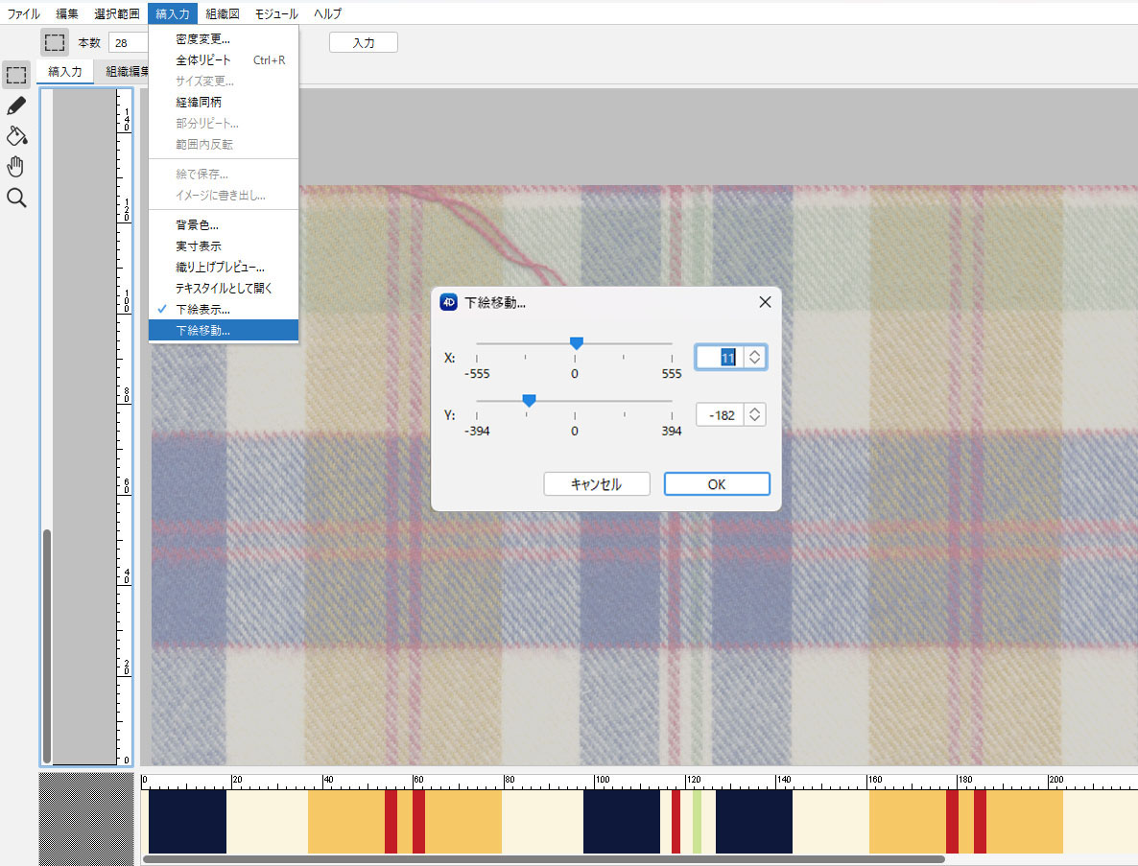This screenshot has height=866, width=1138.
Task: Activate the hand pan tool
Action: click(16, 167)
